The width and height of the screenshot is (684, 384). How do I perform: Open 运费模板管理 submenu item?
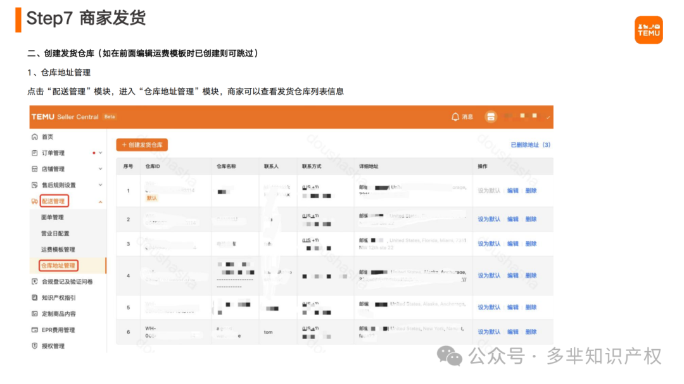click(x=58, y=250)
